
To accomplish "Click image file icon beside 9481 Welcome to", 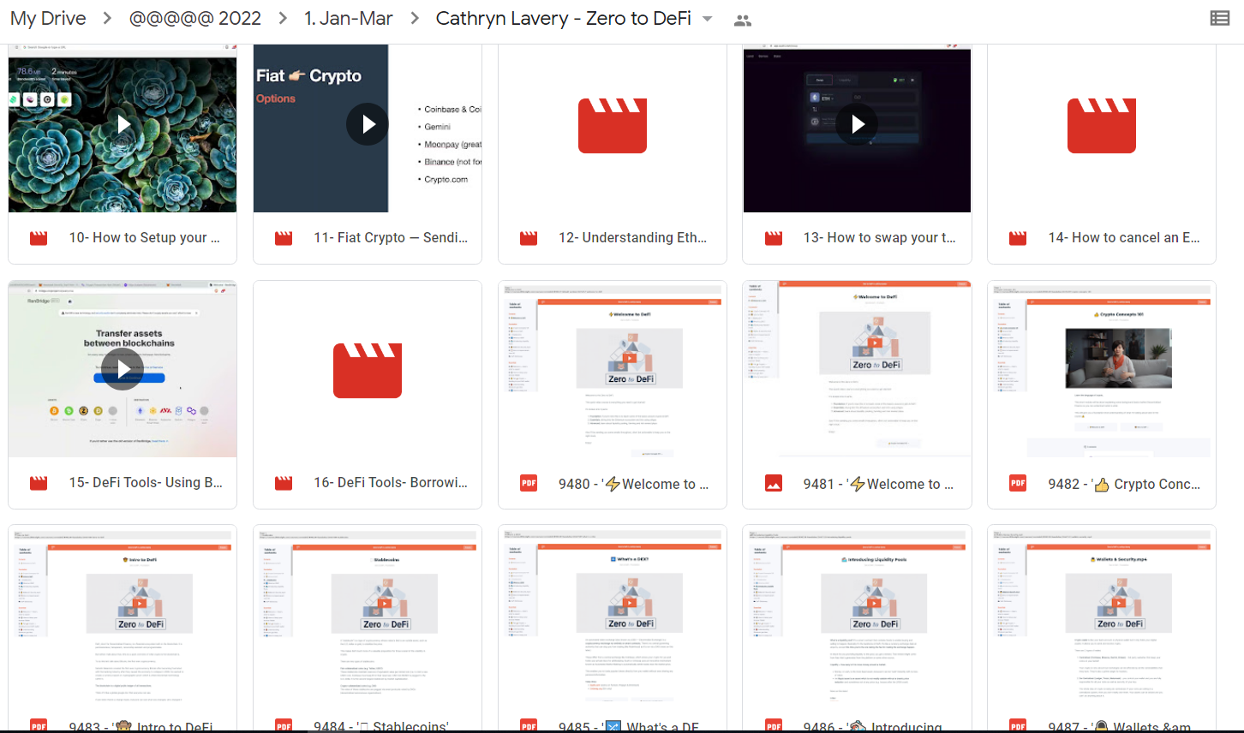I will click(774, 483).
